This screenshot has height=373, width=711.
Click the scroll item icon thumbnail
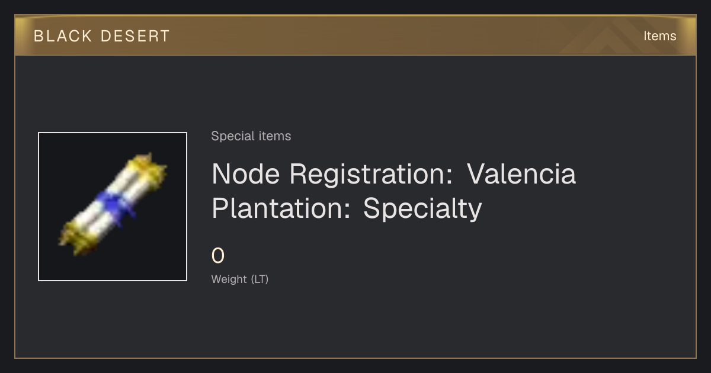(113, 207)
